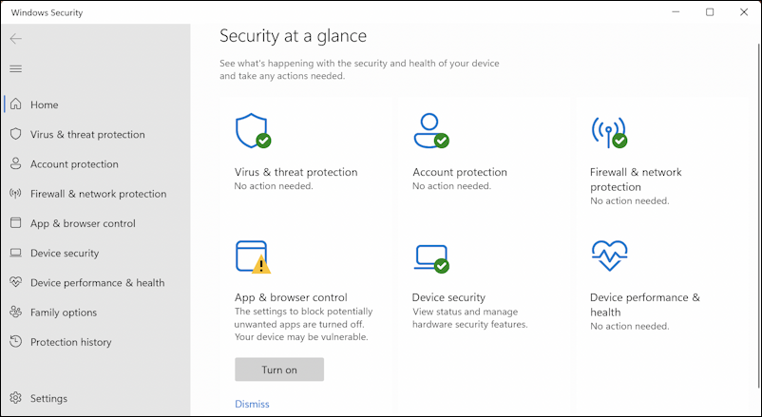Open Settings gear in the sidebar
Screen dimensions: 762x417
pyautogui.click(x=15, y=398)
